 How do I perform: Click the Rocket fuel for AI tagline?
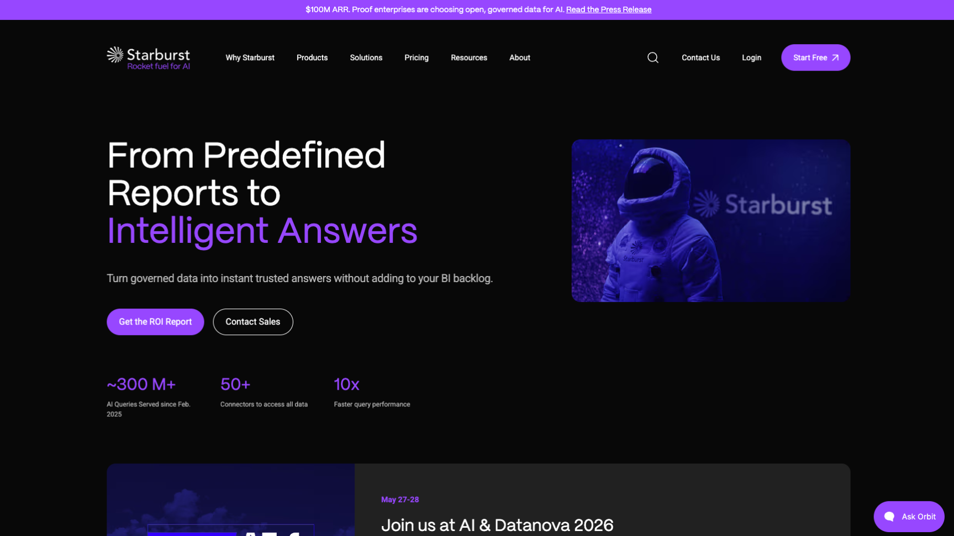pos(159,66)
